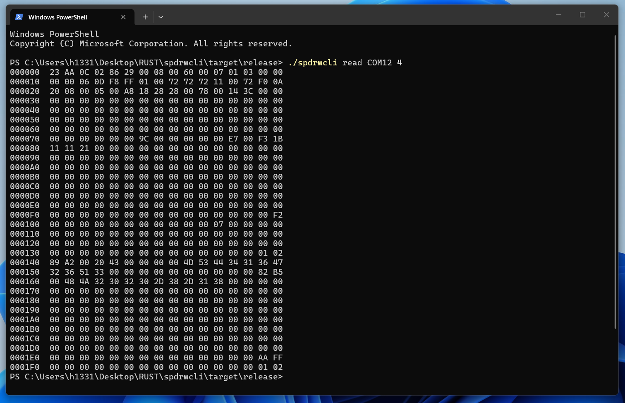
Task: Click the COM12 argument in command
Action: (380, 62)
